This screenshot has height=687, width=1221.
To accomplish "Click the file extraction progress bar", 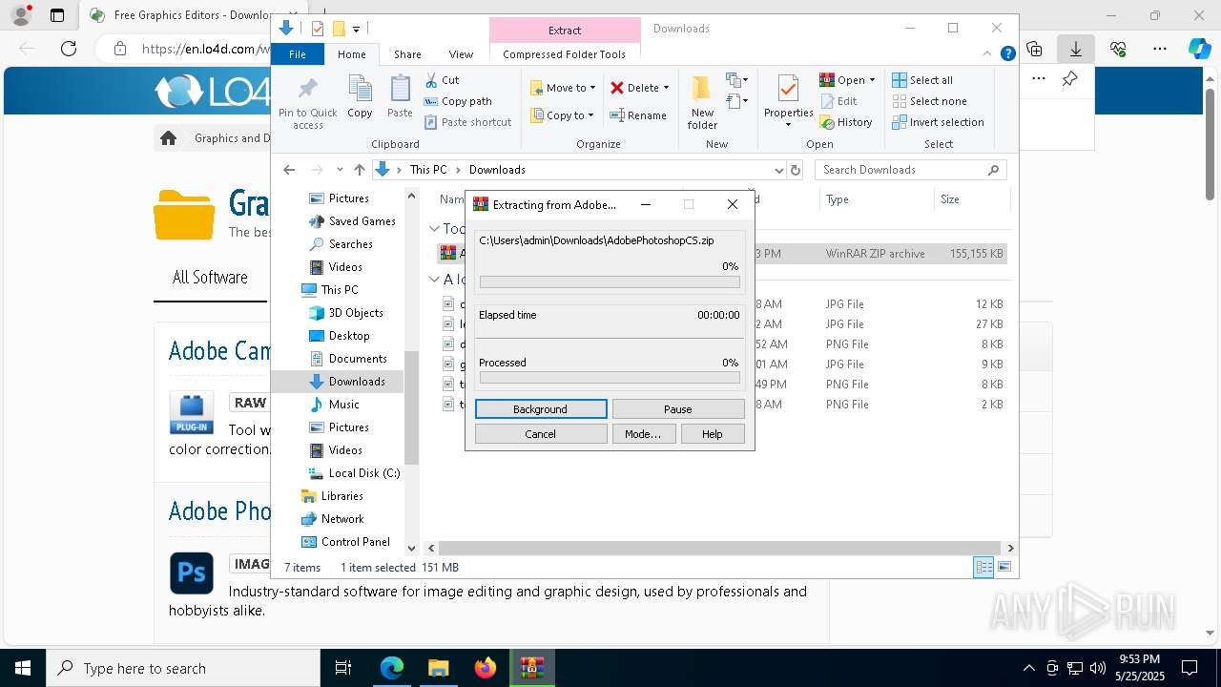I will (x=610, y=282).
